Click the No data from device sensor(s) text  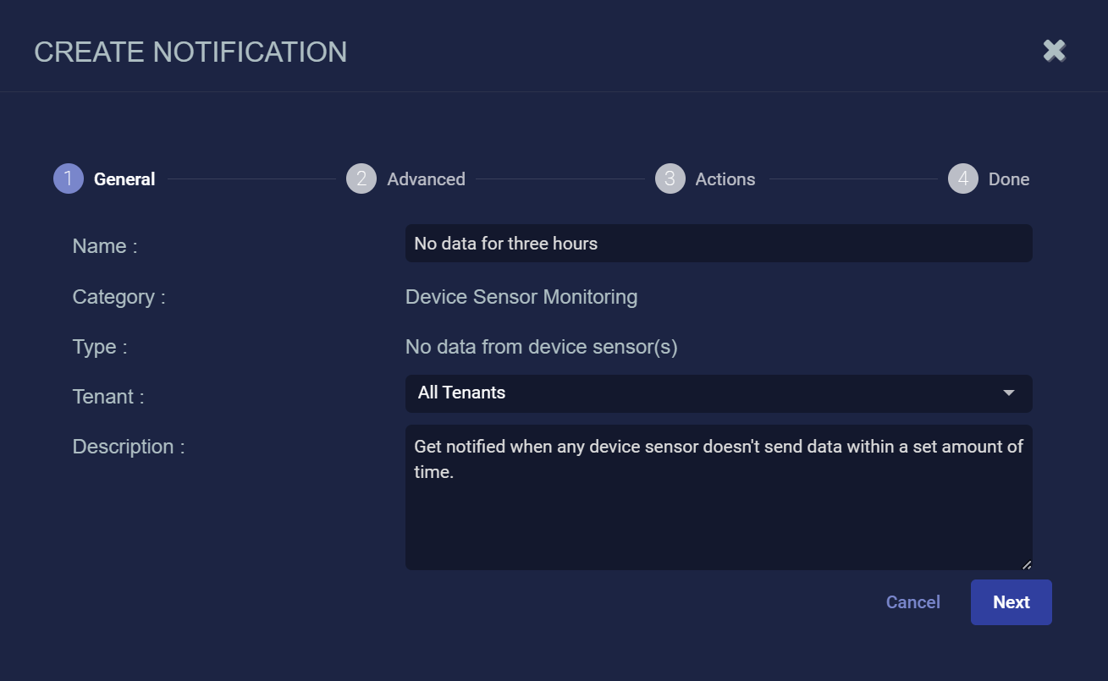tap(542, 347)
